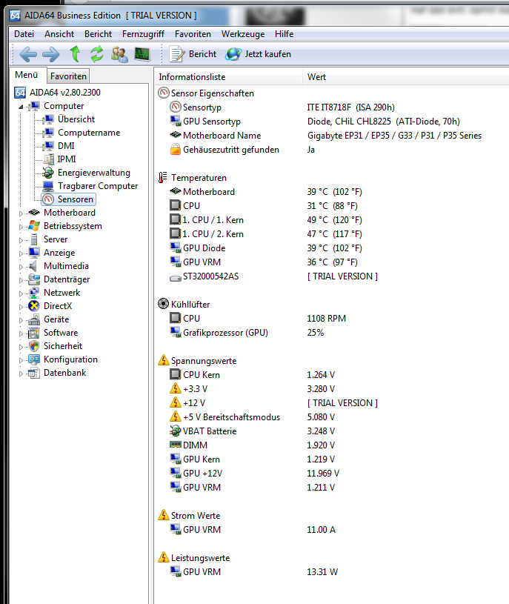Click the Forward arrow toolbar icon
The height and width of the screenshot is (604, 509).
pyautogui.click(x=51, y=54)
